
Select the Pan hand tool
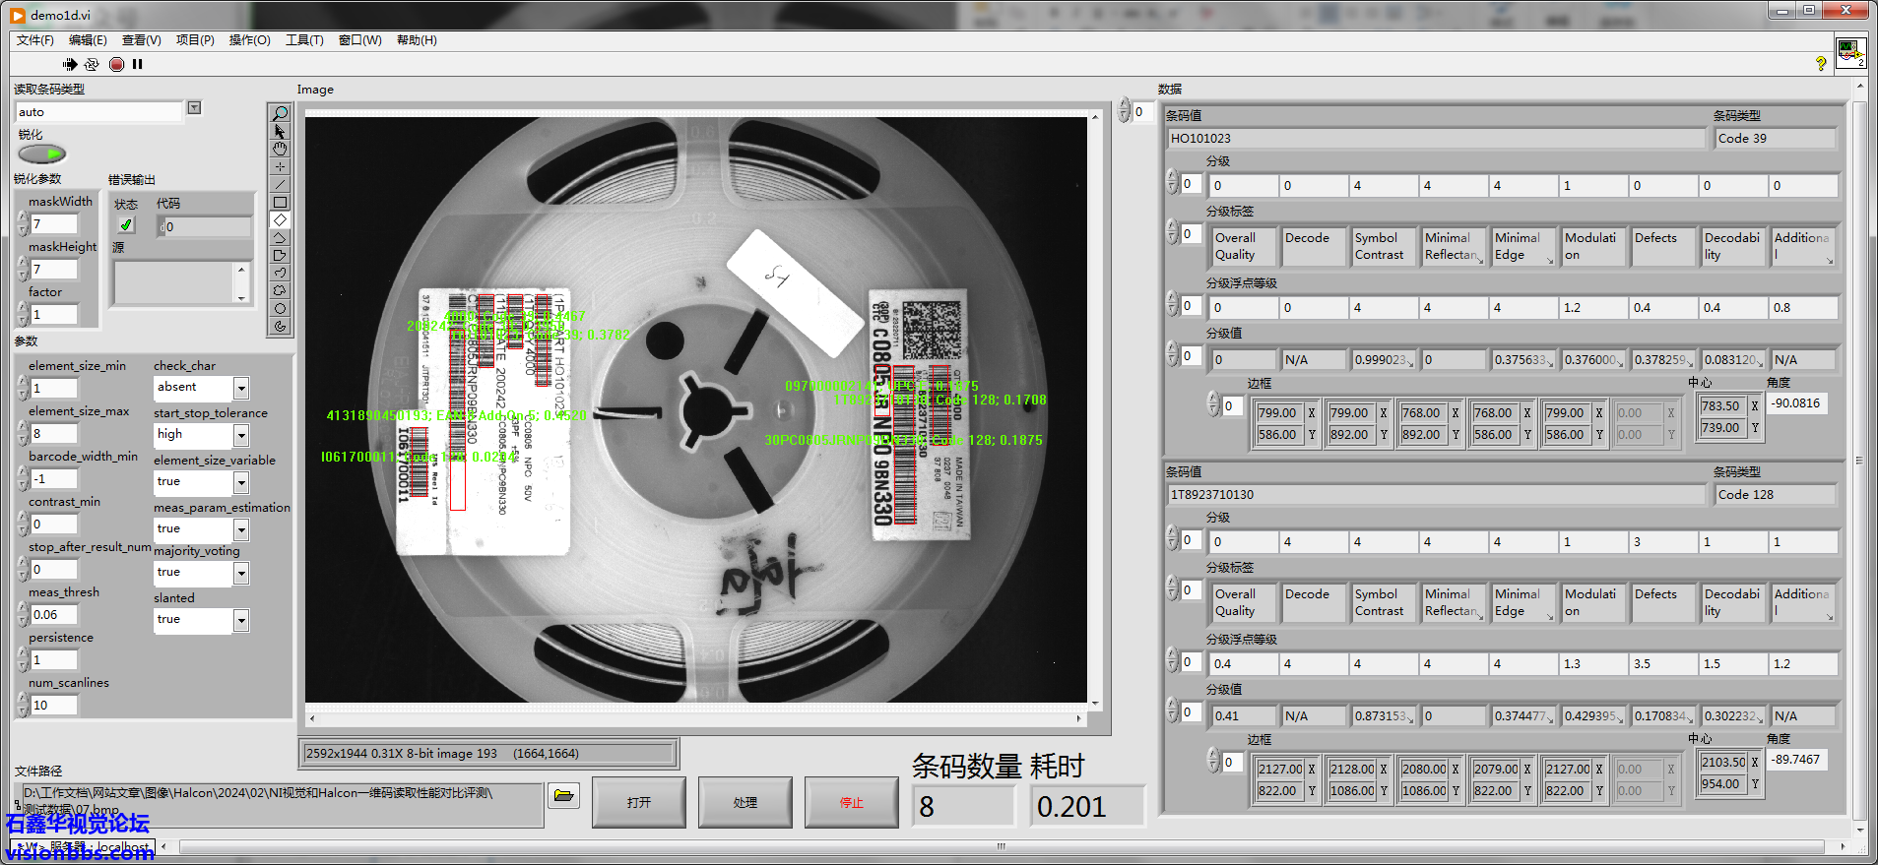pyautogui.click(x=280, y=150)
